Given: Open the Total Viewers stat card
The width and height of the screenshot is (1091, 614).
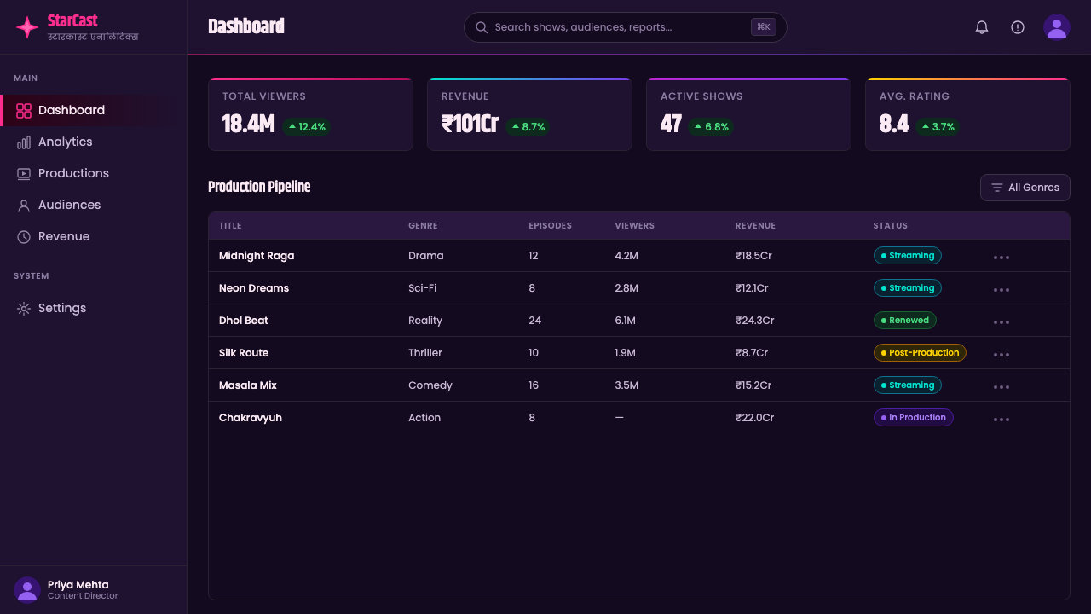Looking at the screenshot, I should coord(310,114).
